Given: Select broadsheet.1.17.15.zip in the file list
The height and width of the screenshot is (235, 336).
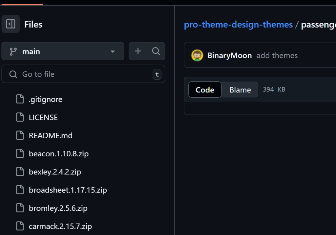Looking at the screenshot, I should (68, 190).
